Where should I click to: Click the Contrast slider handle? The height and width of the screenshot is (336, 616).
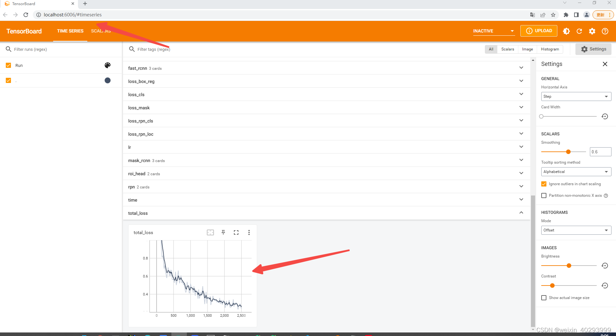pyautogui.click(x=552, y=286)
